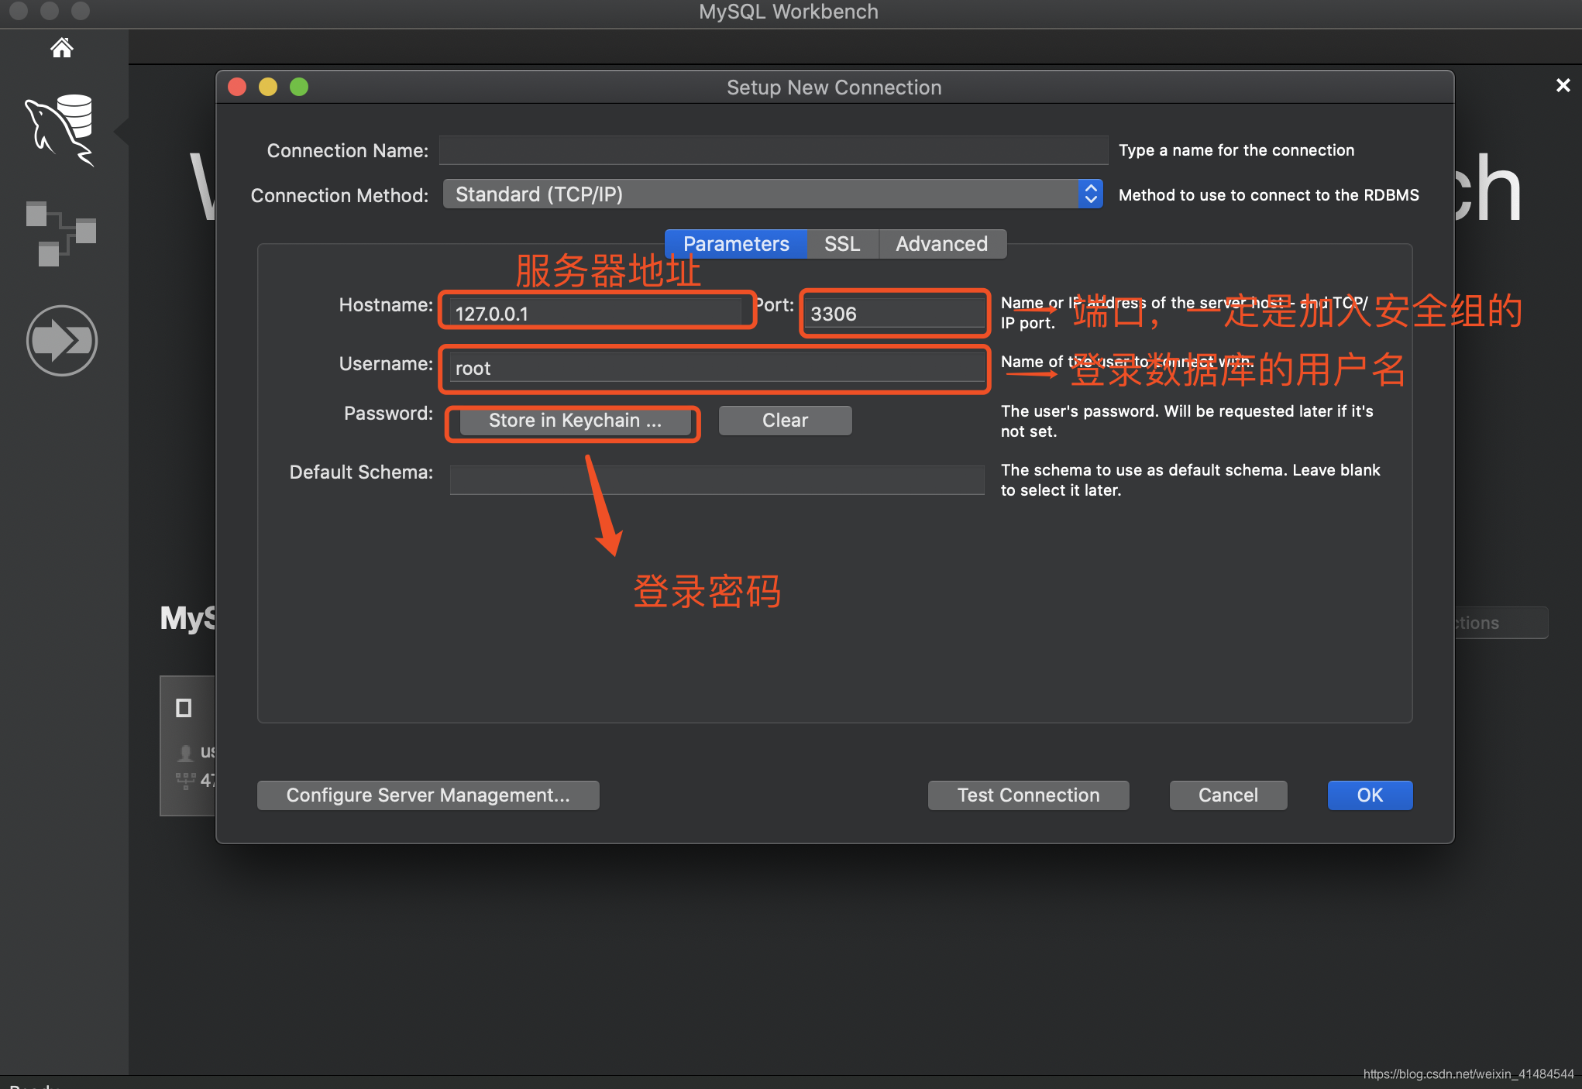Edit the Hostname field 127.0.0.1
The image size is (1582, 1089).
(x=595, y=314)
